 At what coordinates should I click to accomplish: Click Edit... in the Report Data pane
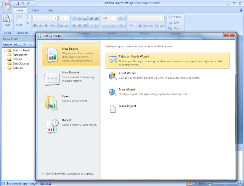17,45
